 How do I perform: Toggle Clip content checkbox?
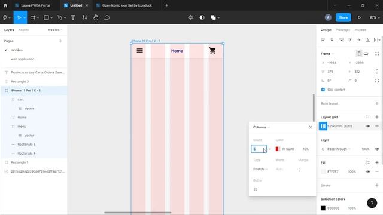tap(323, 90)
